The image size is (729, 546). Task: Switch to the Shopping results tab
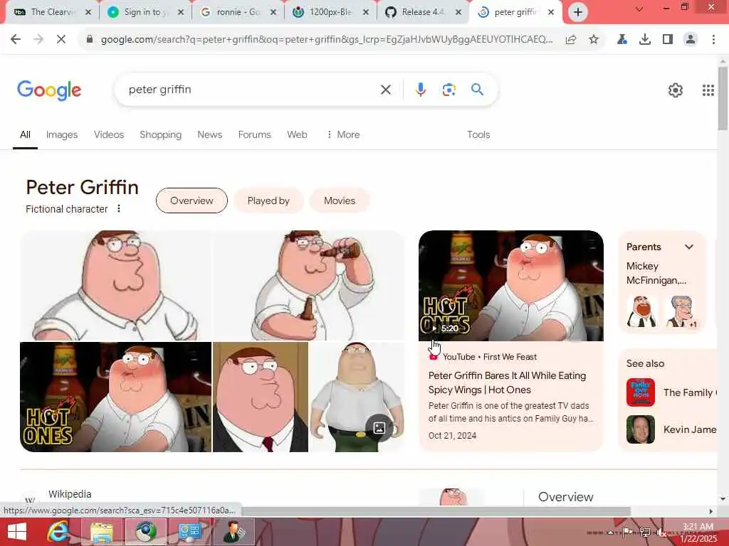click(x=160, y=134)
